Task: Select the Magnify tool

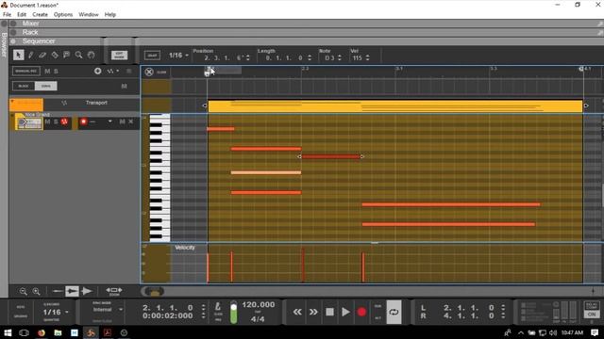Action: (x=79, y=55)
